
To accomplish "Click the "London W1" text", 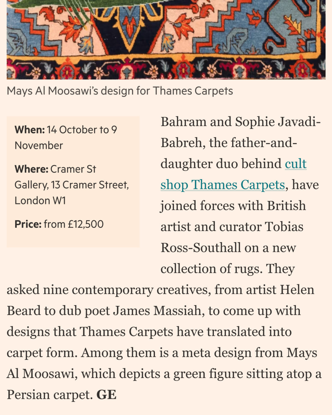I will click(40, 201).
